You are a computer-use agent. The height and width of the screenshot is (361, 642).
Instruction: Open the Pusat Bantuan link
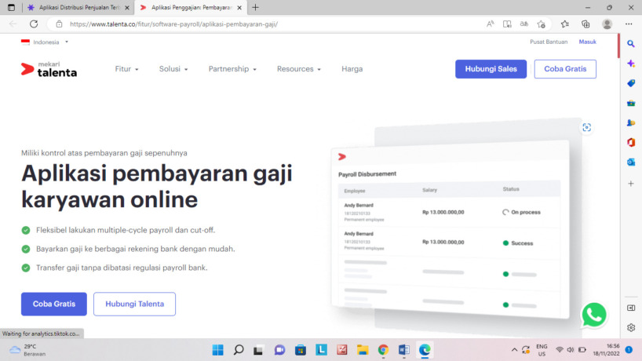click(549, 42)
